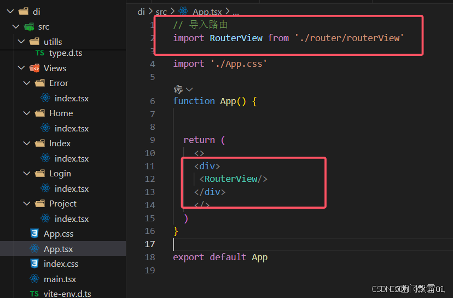The height and width of the screenshot is (298, 453).
Task: Open index.tsx under Home folder
Action: pyautogui.click(x=72, y=129)
